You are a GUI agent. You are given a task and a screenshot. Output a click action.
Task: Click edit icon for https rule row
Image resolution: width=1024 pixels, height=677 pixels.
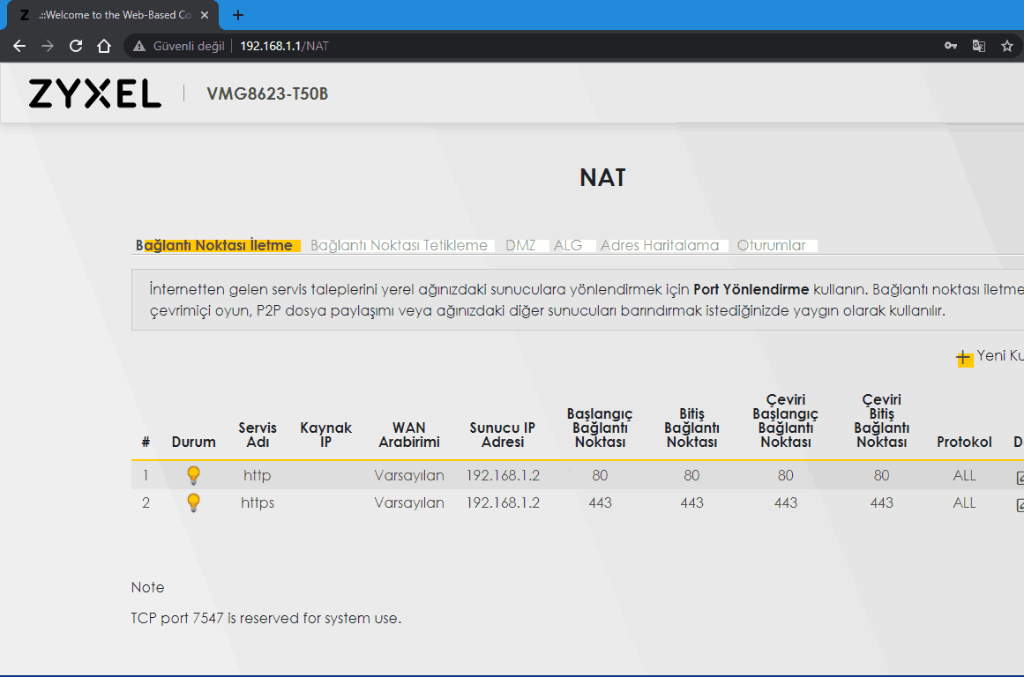pyautogui.click(x=1020, y=504)
